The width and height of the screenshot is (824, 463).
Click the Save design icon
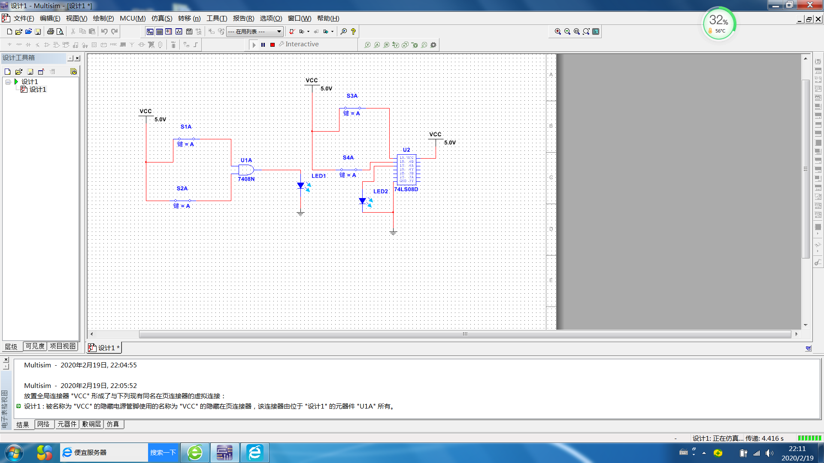(38, 31)
